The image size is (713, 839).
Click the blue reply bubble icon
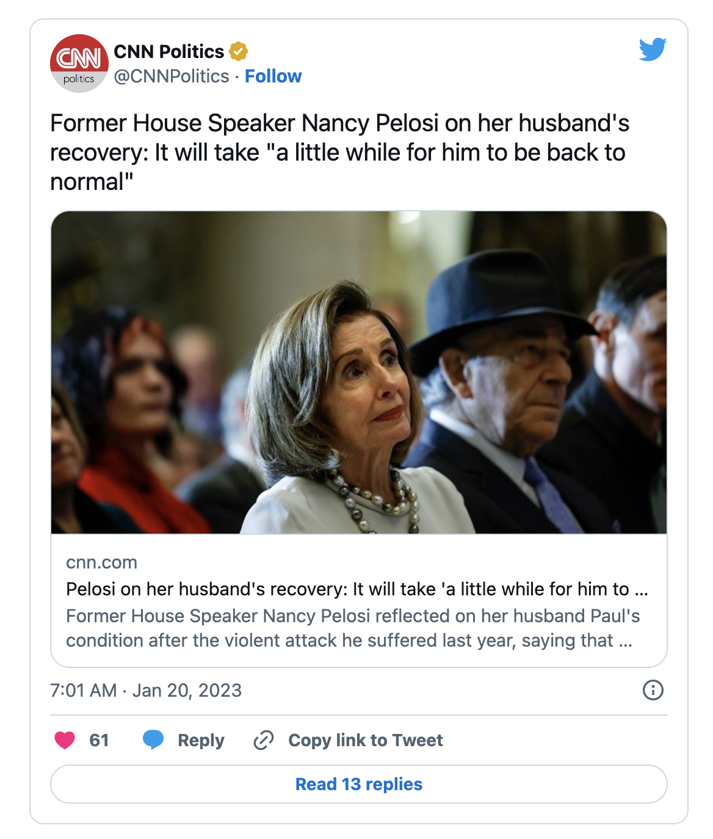(153, 739)
